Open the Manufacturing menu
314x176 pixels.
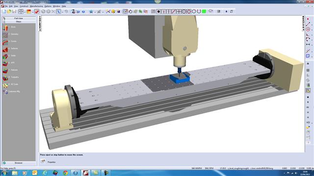(36, 6)
